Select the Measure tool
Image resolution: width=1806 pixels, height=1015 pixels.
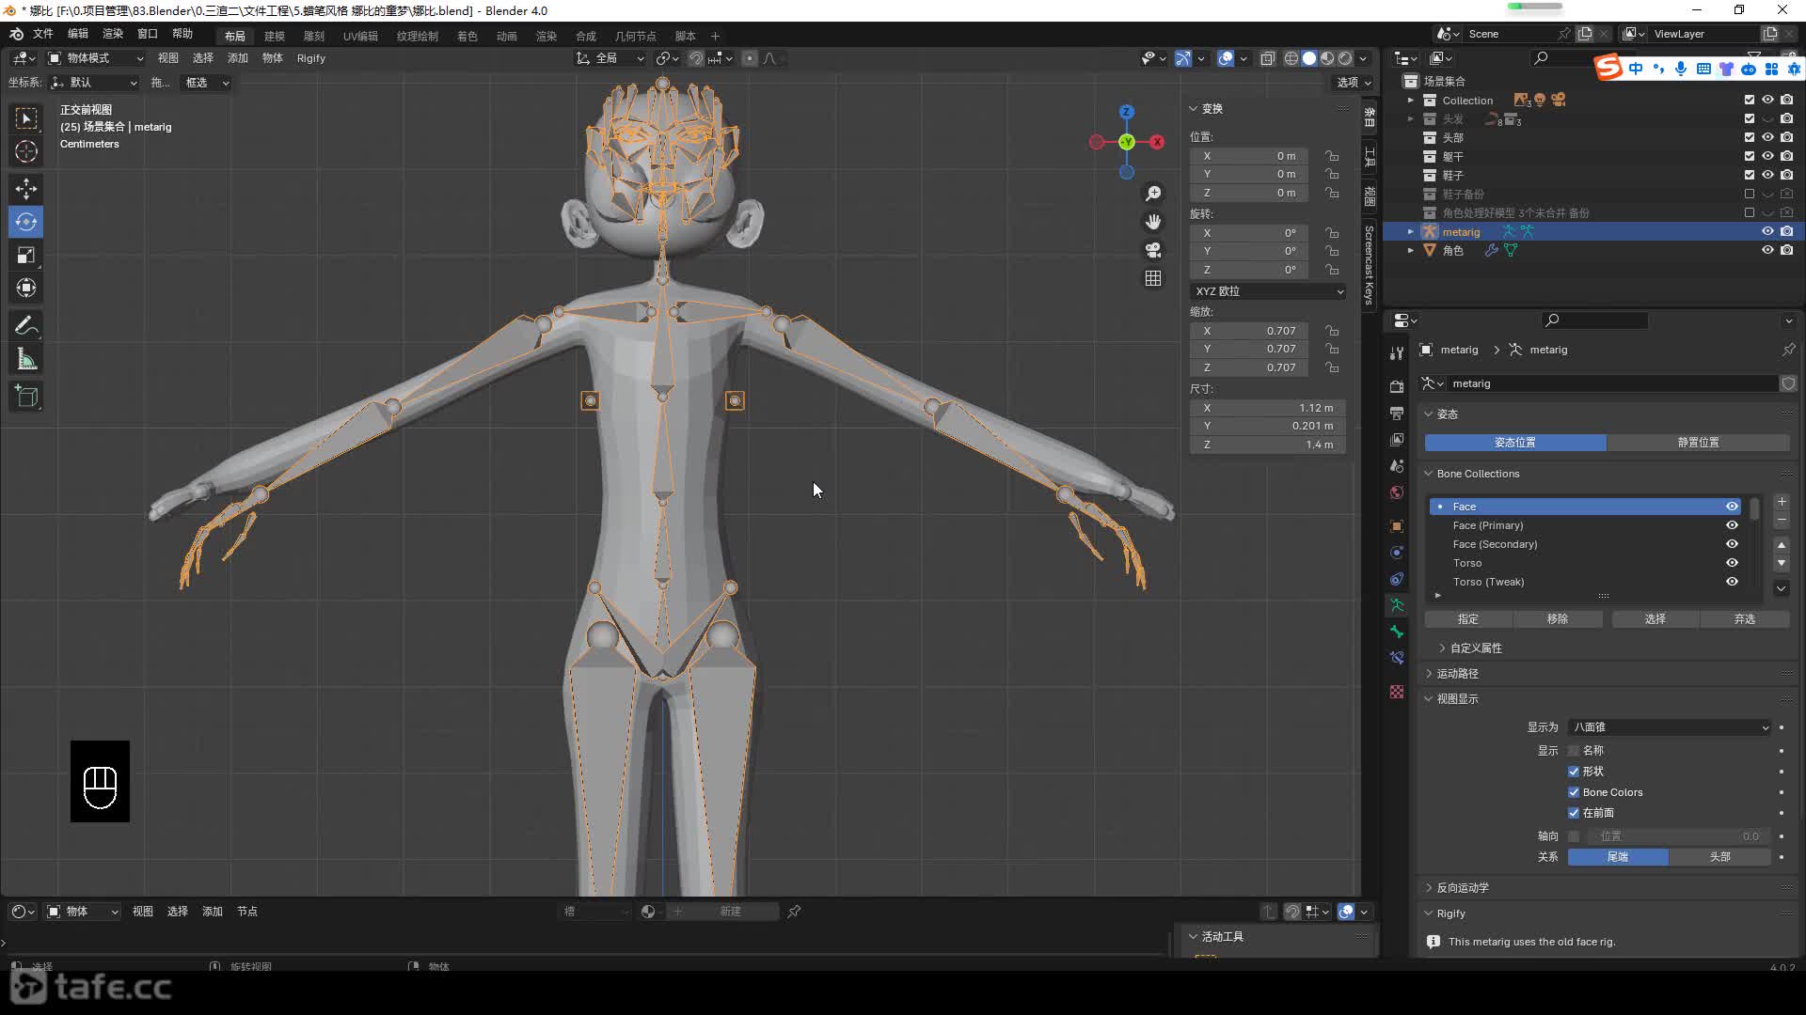click(x=26, y=359)
